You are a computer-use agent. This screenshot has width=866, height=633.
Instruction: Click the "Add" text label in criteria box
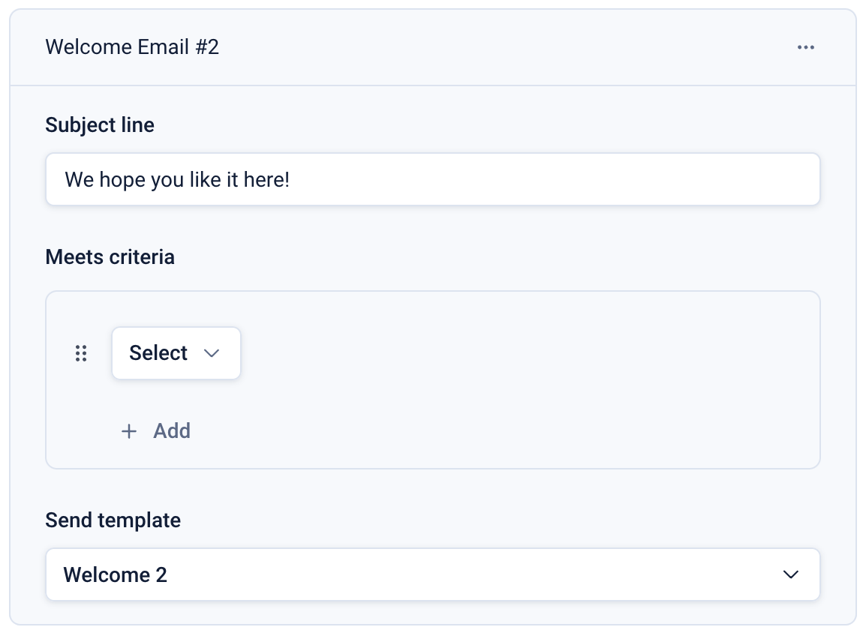172,431
